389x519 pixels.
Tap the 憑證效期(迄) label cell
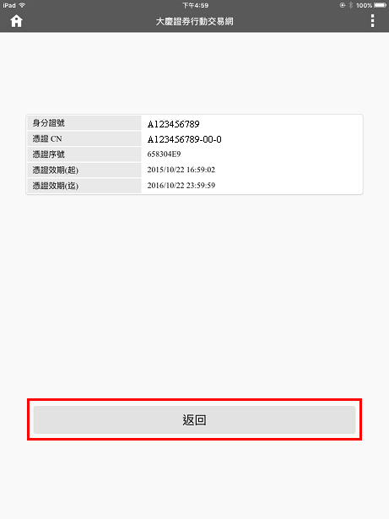pos(84,186)
